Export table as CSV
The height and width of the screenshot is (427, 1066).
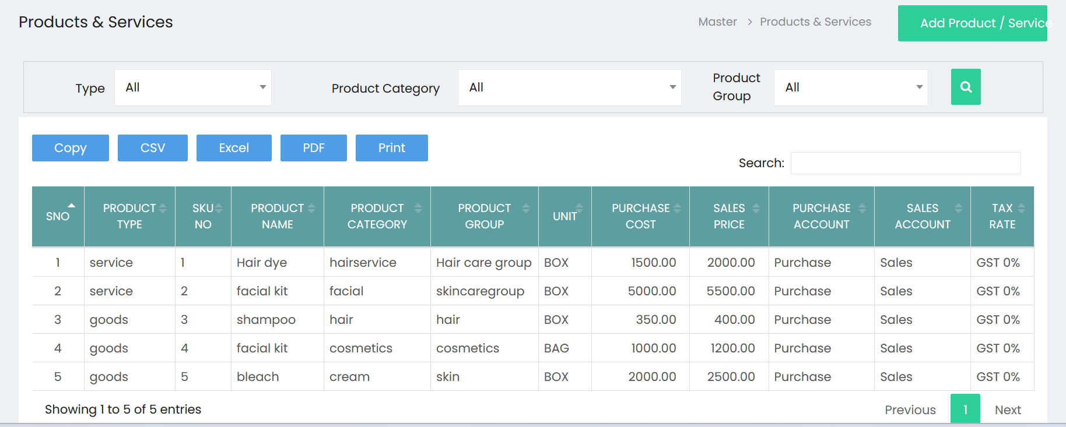pos(153,148)
